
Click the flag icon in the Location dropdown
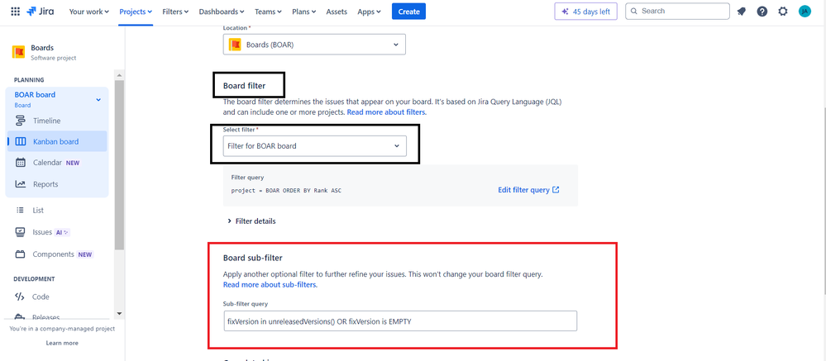click(235, 45)
